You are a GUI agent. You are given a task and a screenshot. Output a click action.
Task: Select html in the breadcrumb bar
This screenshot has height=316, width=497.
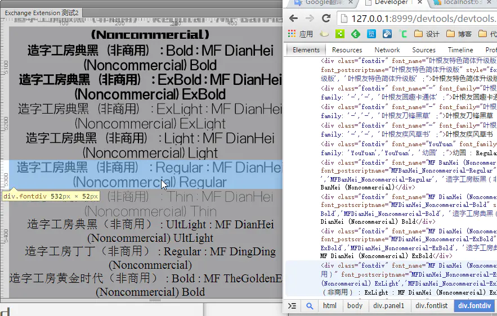[330, 305]
